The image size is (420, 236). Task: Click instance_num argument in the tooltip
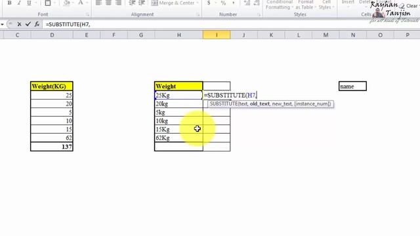point(312,104)
